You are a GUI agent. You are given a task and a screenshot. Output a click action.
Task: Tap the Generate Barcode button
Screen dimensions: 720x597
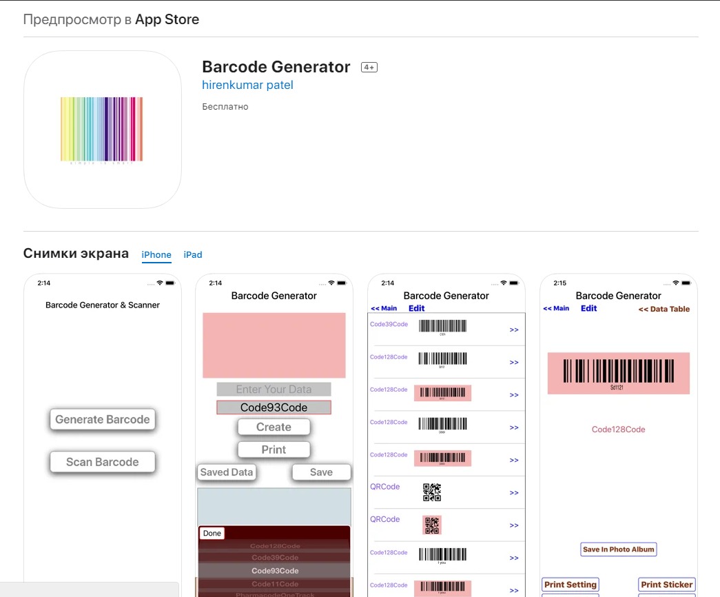click(103, 419)
